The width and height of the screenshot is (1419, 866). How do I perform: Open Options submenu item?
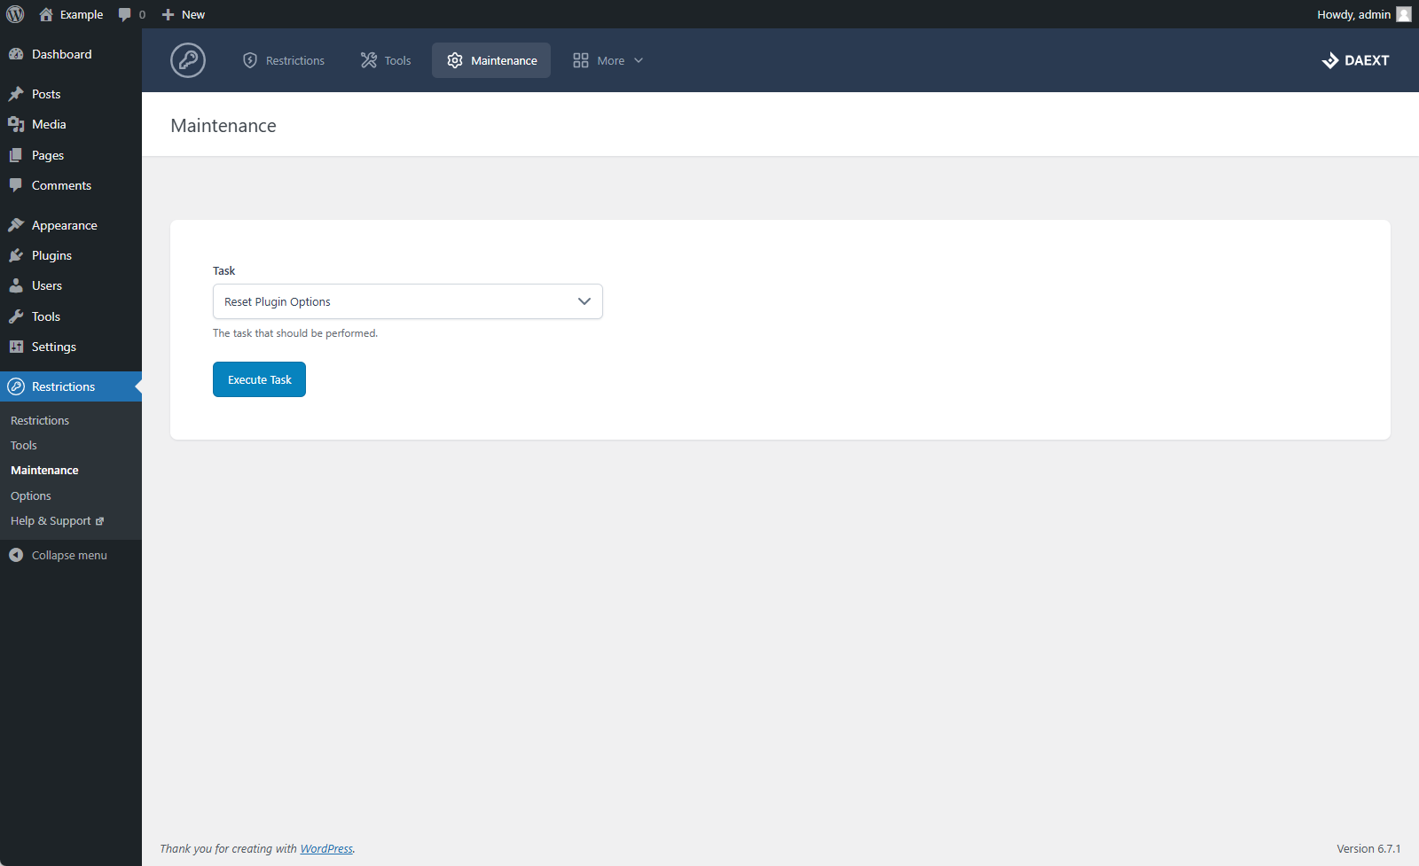(31, 495)
